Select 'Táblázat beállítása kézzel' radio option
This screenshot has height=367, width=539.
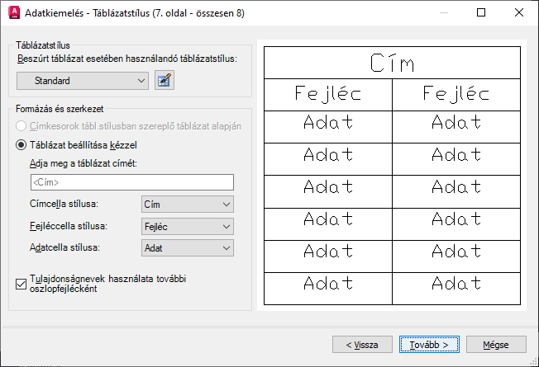(x=22, y=144)
